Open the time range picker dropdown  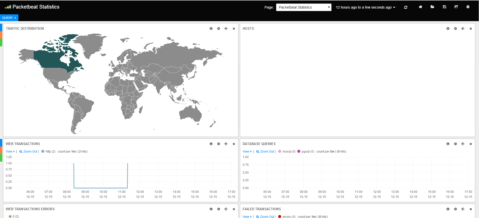coord(365,7)
